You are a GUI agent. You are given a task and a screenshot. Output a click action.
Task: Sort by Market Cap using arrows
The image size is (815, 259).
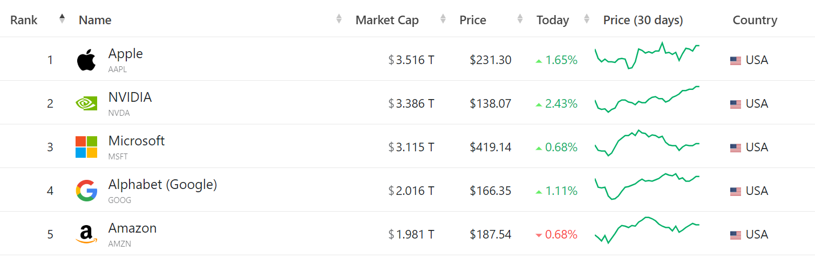coord(443,19)
